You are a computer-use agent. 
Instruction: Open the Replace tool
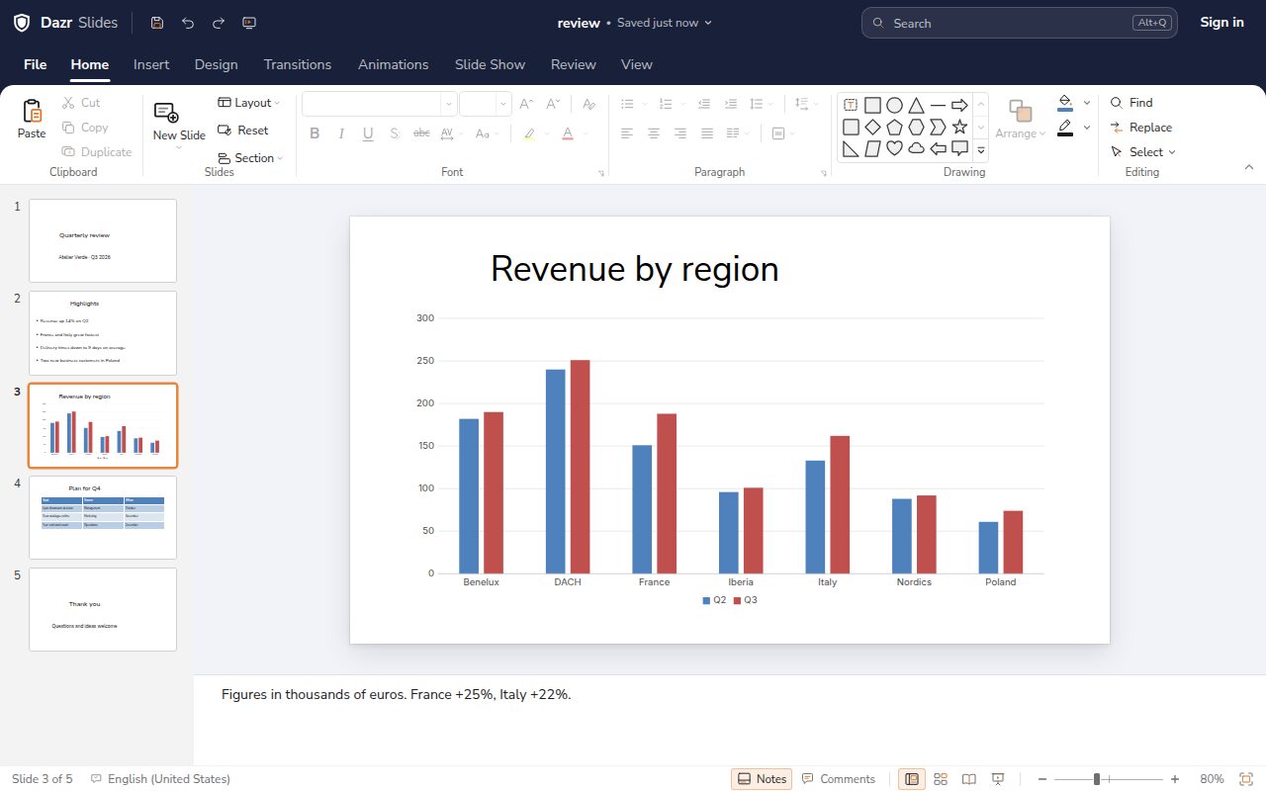1141,128
